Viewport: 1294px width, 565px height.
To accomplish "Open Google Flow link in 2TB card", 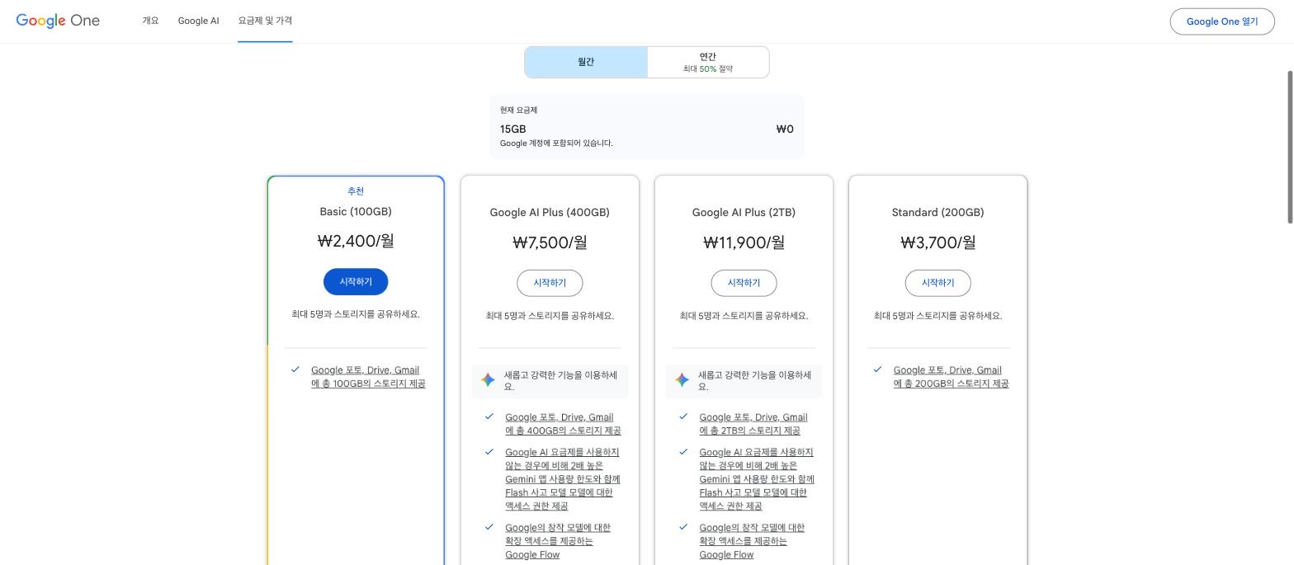I will [752, 541].
